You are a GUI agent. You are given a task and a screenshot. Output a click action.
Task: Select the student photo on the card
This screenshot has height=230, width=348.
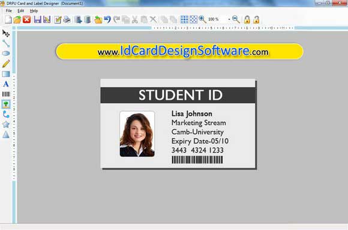pyautogui.click(x=137, y=134)
